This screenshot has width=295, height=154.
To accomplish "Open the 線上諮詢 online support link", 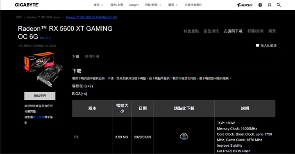I will click(39, 117).
